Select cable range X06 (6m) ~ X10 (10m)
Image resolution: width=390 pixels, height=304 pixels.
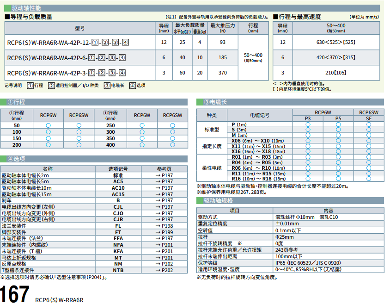click(x=258, y=141)
